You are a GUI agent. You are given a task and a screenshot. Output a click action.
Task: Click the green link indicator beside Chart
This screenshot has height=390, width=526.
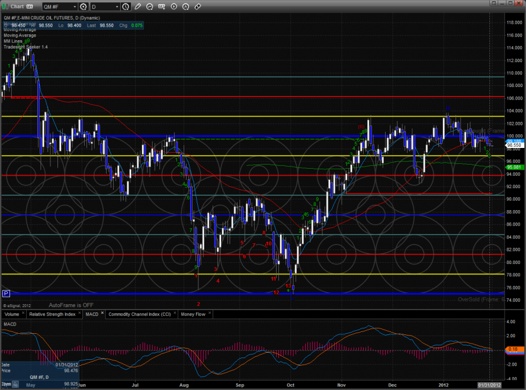(x=5, y=7)
